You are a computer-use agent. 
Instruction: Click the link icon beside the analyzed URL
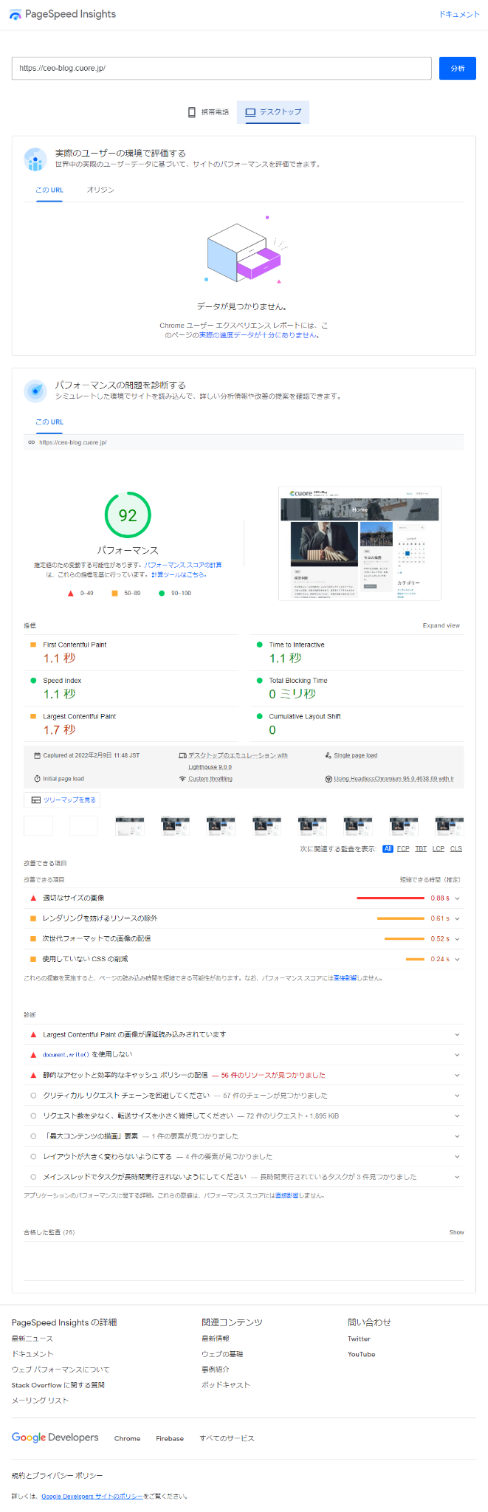31,443
